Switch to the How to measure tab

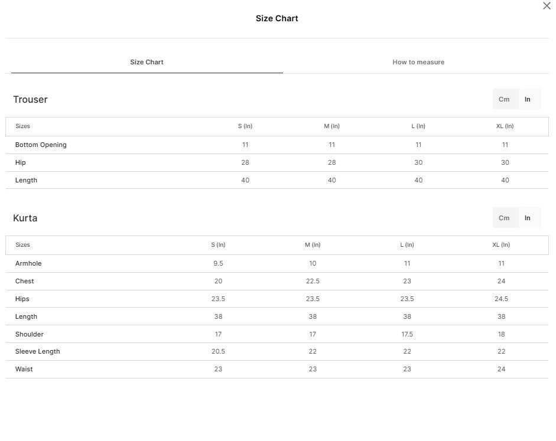pyautogui.click(x=418, y=62)
